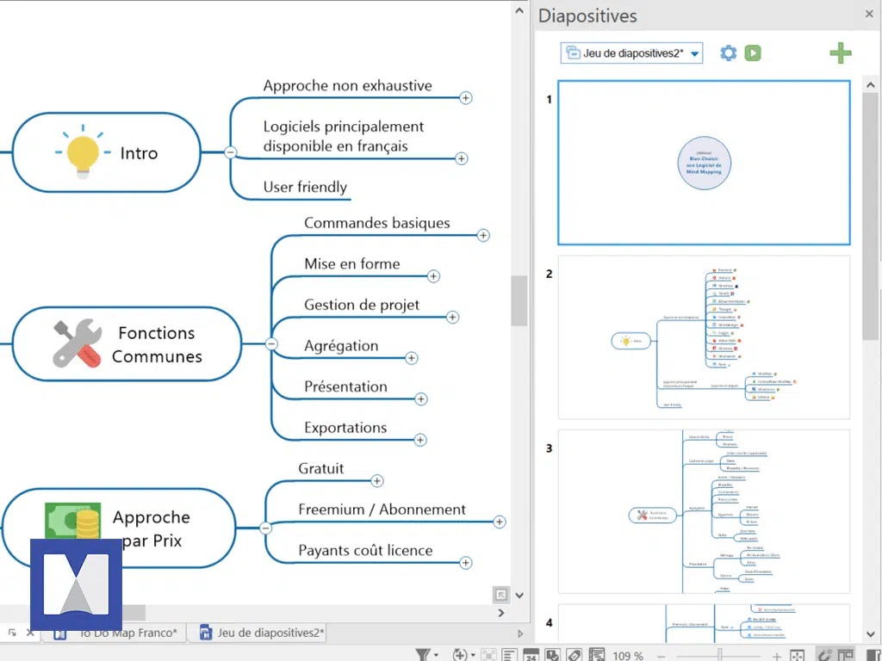The height and width of the screenshot is (661, 882).
Task: Close the Diapositives panel
Action: pyautogui.click(x=870, y=15)
